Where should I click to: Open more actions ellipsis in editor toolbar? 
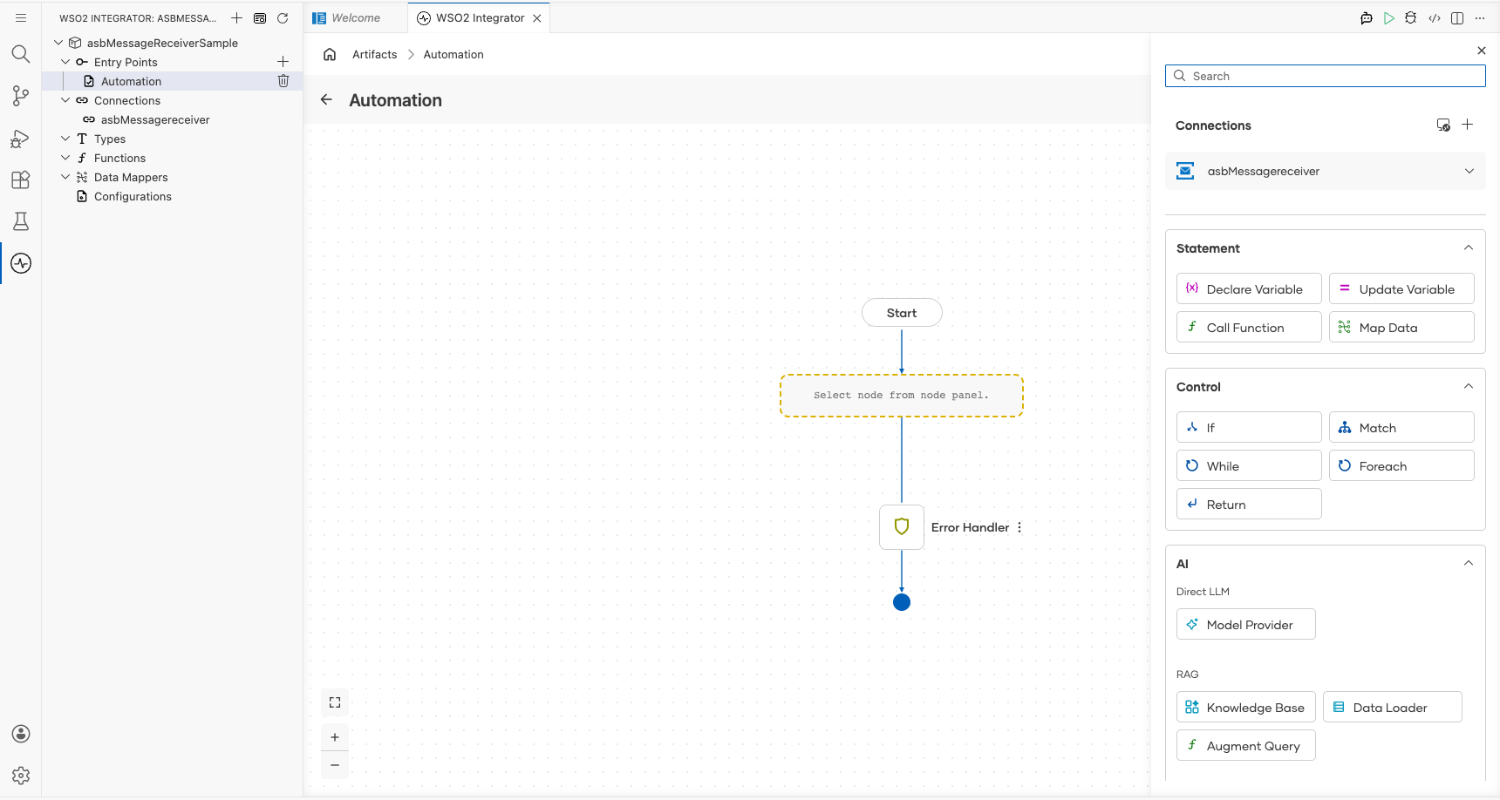point(1480,17)
